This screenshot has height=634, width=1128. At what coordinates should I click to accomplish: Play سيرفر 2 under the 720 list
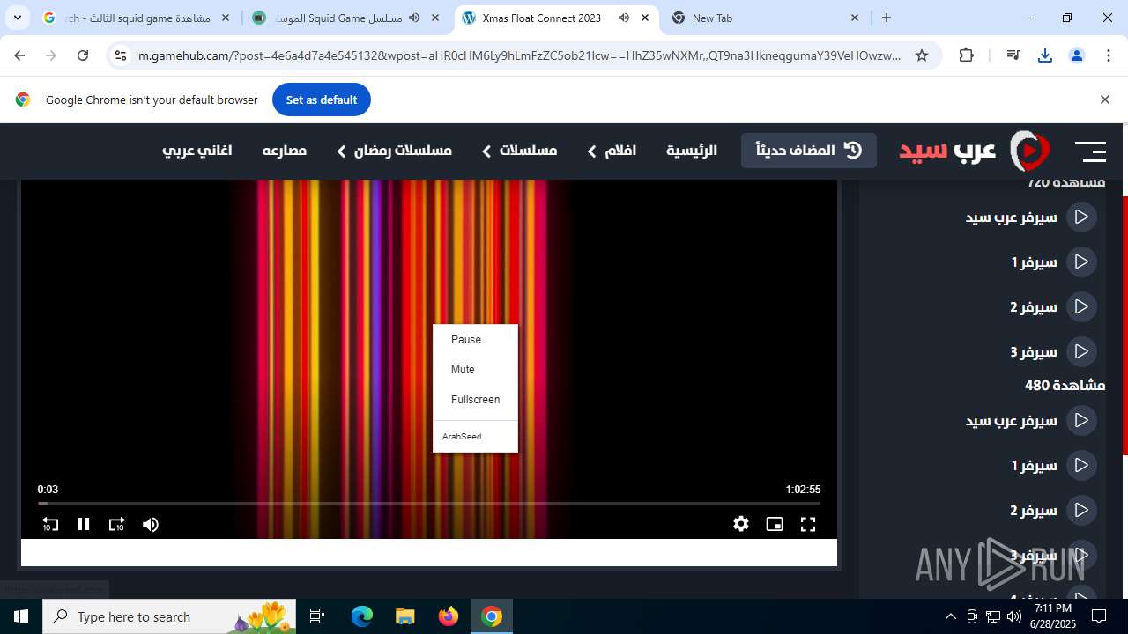point(1054,306)
